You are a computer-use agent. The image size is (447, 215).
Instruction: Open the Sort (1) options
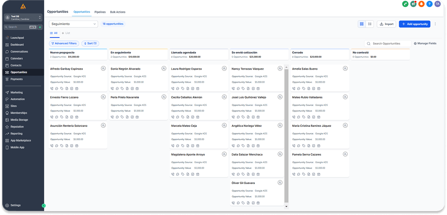click(90, 44)
